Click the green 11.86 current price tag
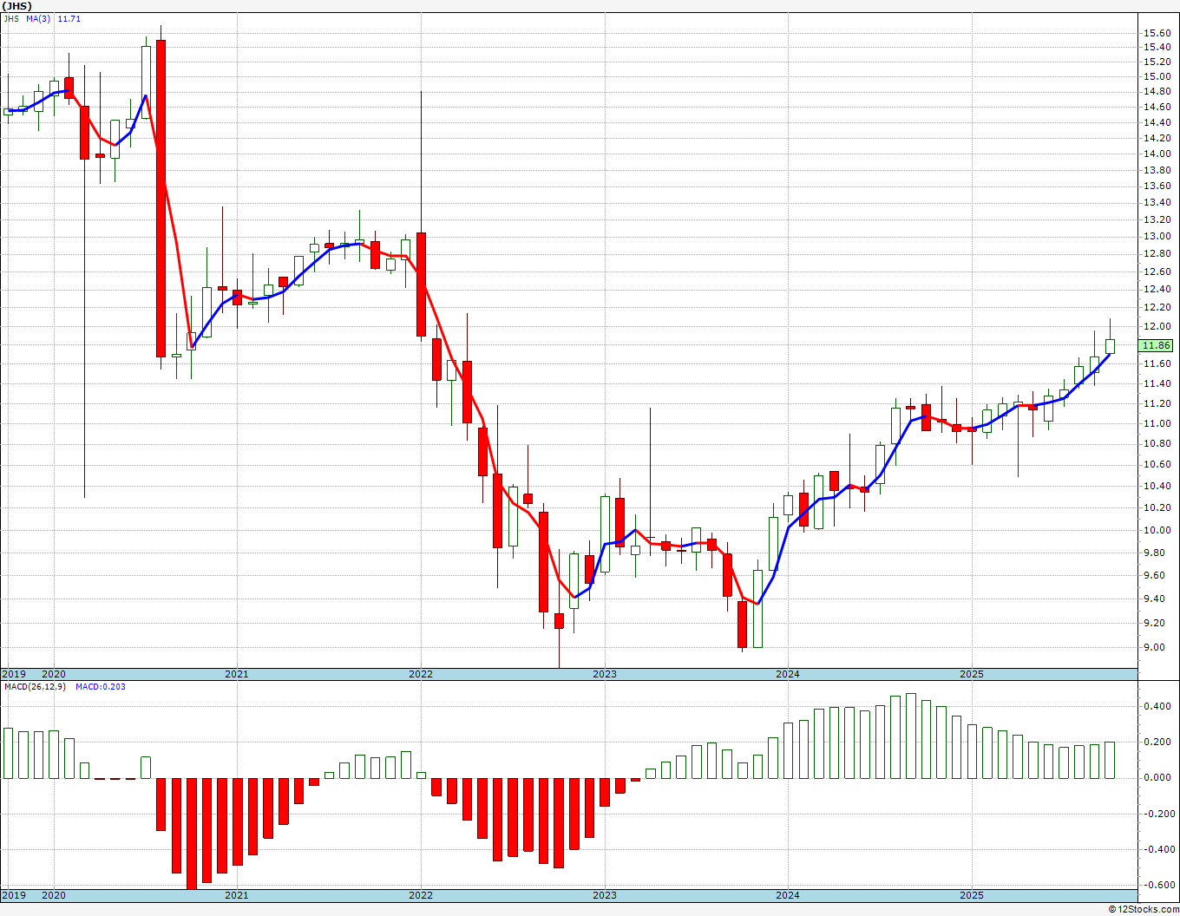The image size is (1180, 916). [1157, 345]
